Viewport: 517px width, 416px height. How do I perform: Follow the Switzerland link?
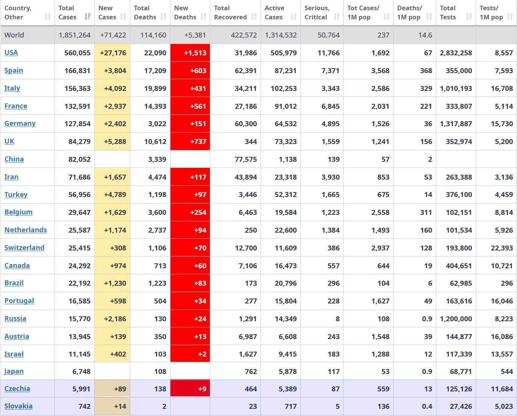coord(24,248)
